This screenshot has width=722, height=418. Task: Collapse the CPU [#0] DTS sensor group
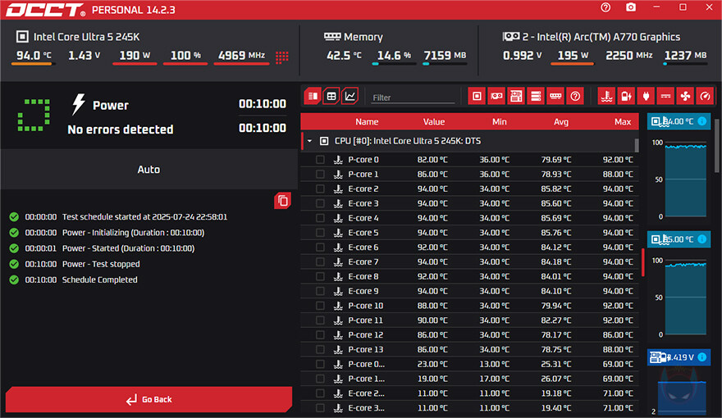tap(309, 141)
